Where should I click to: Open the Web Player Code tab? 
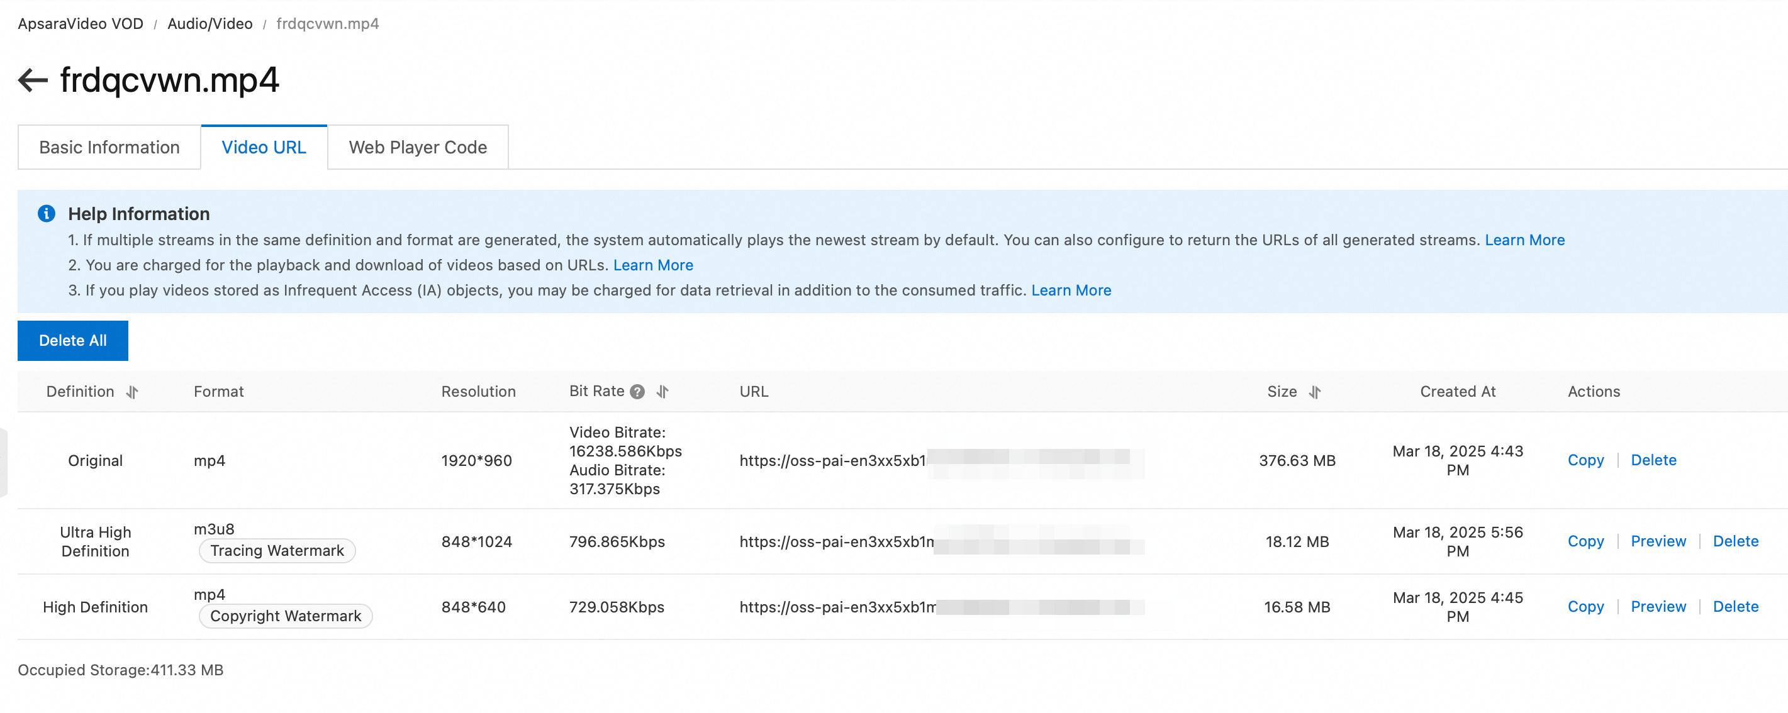417,147
